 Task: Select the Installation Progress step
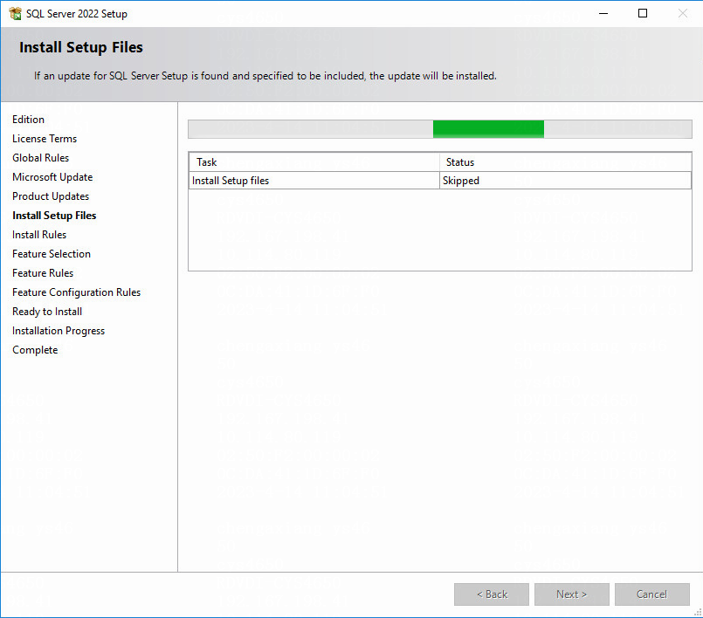click(59, 331)
